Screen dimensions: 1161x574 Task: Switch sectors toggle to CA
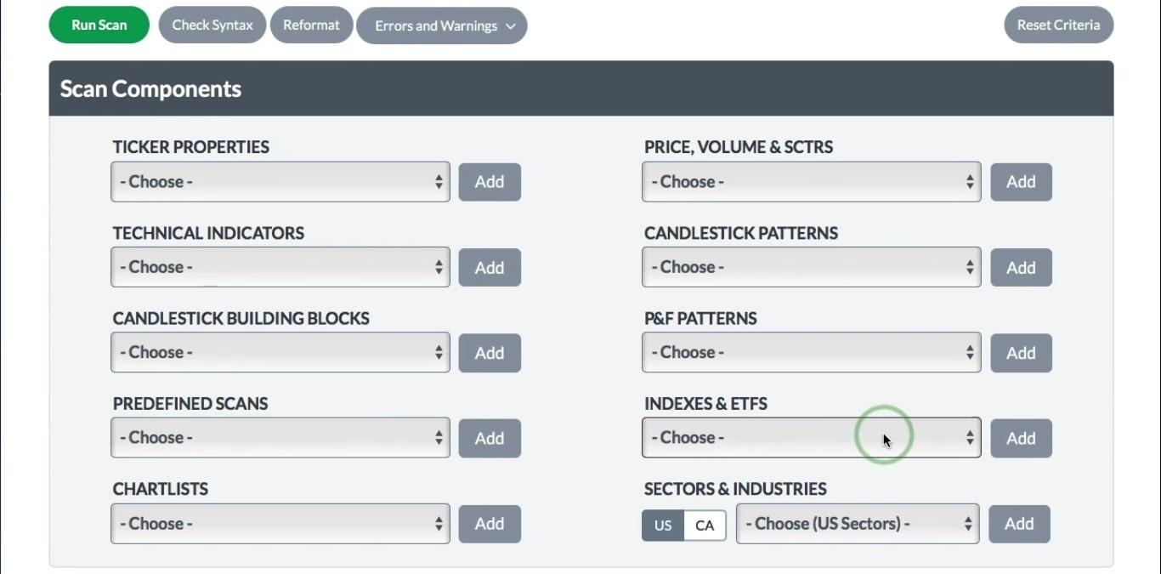(705, 526)
